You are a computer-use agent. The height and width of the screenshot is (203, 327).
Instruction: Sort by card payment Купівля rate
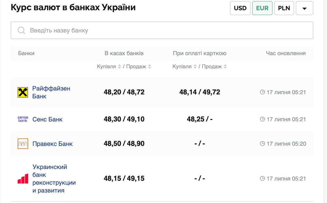[x=195, y=67]
